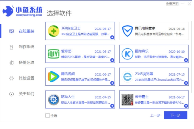
Task: Click the 腾讯视频 title text
Action: 68,74
